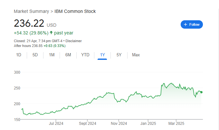Screen dimensions: 219x130
Task: Switch chart to 5Y range
Action: point(119,55)
